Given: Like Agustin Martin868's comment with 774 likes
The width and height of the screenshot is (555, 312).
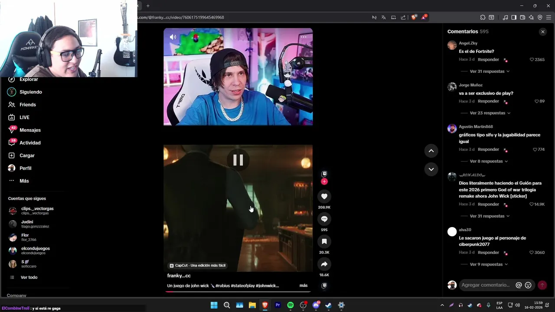Looking at the screenshot, I should click(x=535, y=149).
